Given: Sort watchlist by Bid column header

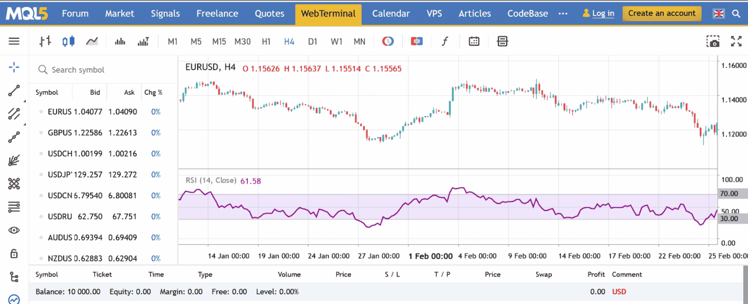Looking at the screenshot, I should (95, 92).
